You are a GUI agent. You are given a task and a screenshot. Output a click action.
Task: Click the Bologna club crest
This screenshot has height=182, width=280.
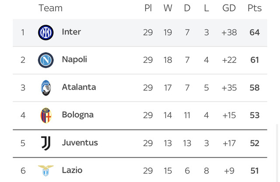46,115
